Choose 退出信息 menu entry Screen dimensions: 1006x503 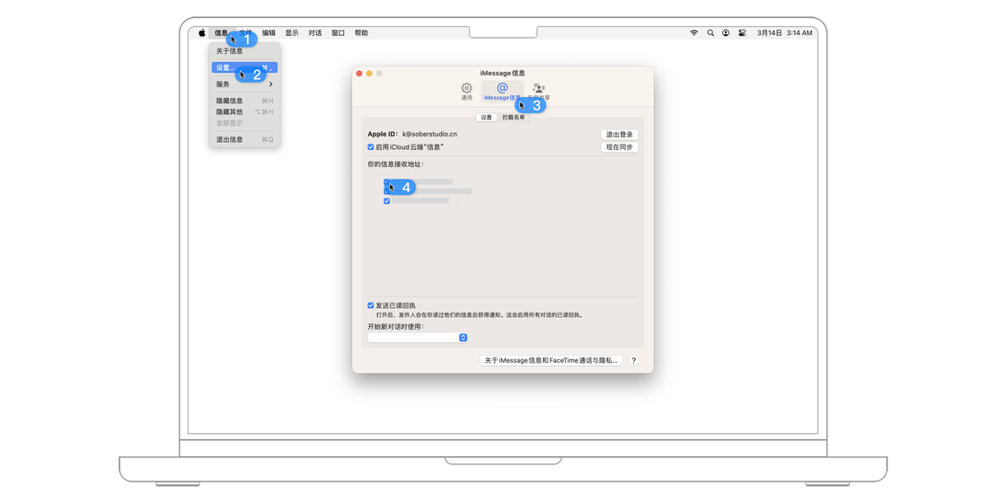244,139
